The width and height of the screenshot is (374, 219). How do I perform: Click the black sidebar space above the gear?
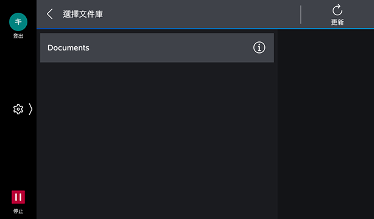18,72
